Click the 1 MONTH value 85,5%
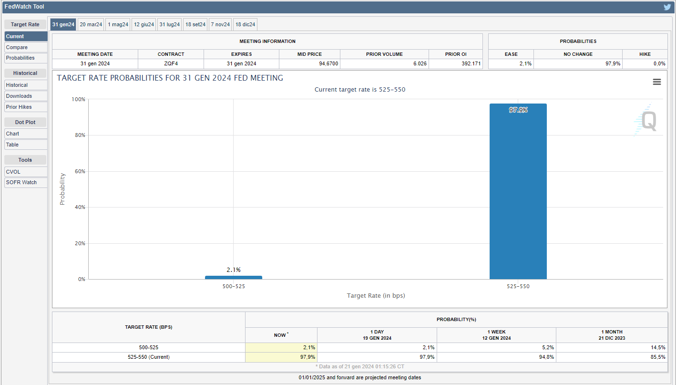Image resolution: width=676 pixels, height=385 pixels. pos(612,357)
